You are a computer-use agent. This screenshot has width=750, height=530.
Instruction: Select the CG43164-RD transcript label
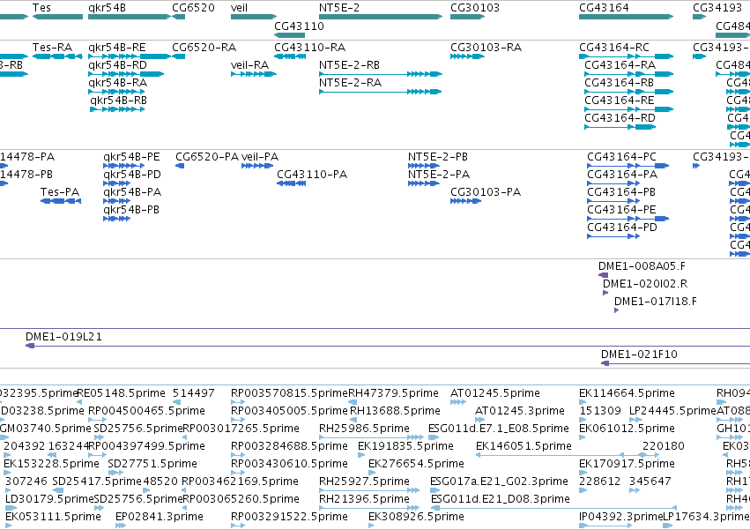620,118
